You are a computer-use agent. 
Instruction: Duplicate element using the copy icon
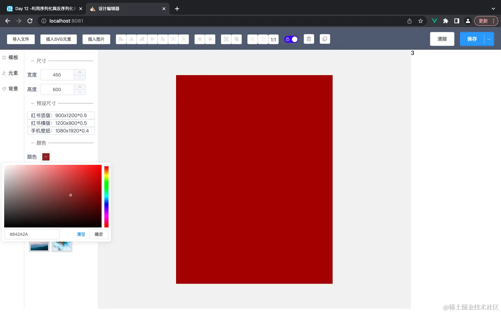(325, 39)
